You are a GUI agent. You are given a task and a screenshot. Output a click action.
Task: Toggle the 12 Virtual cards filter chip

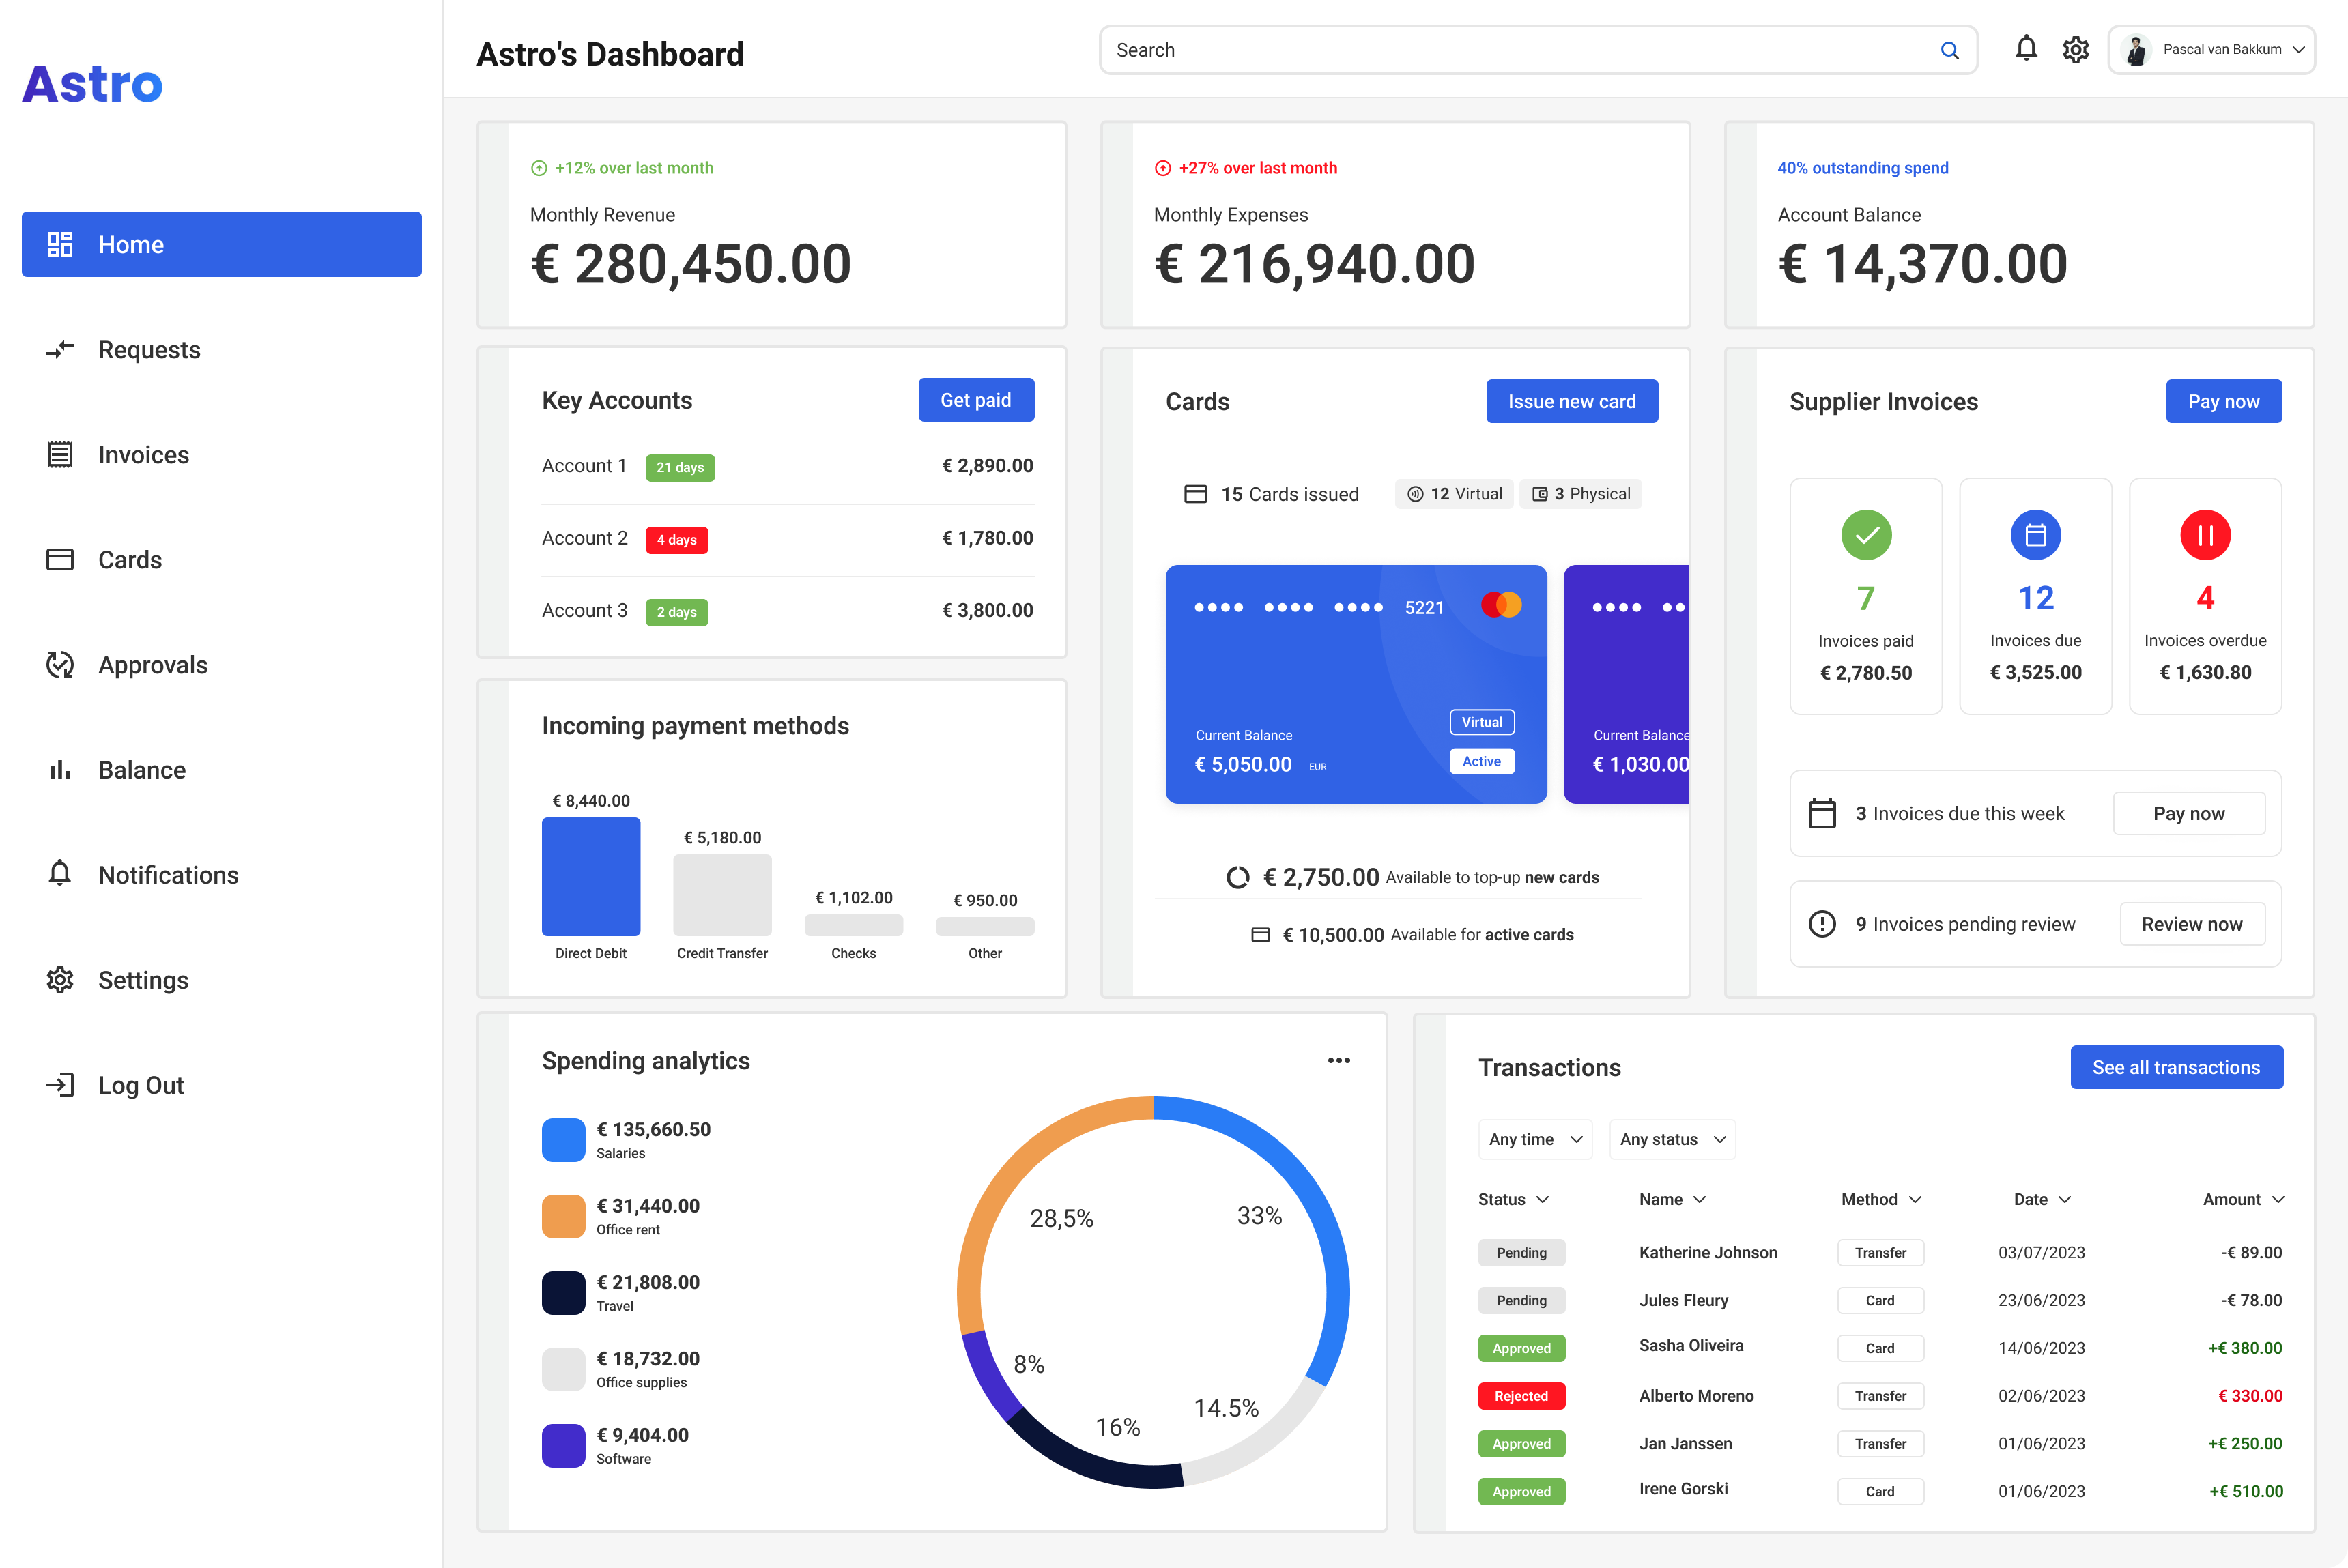coord(1454,494)
